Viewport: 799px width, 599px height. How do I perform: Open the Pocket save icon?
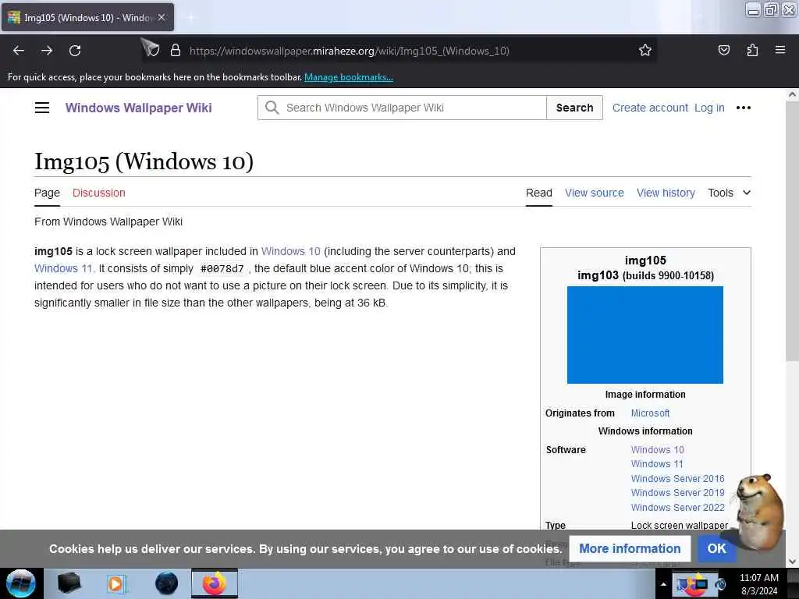coord(723,50)
